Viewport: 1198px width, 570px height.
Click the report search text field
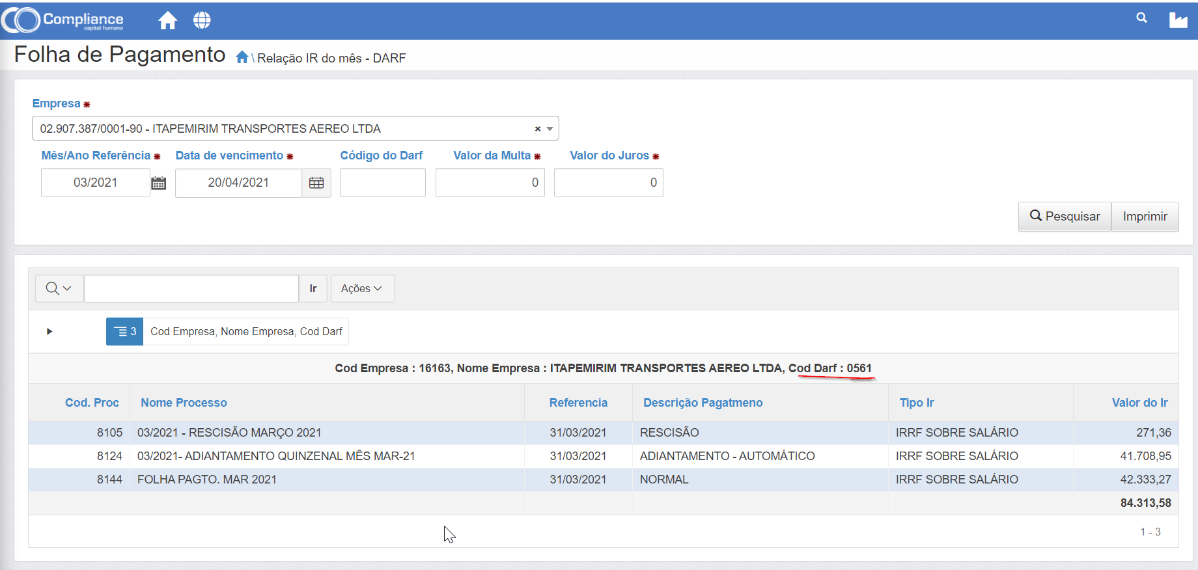pos(191,288)
